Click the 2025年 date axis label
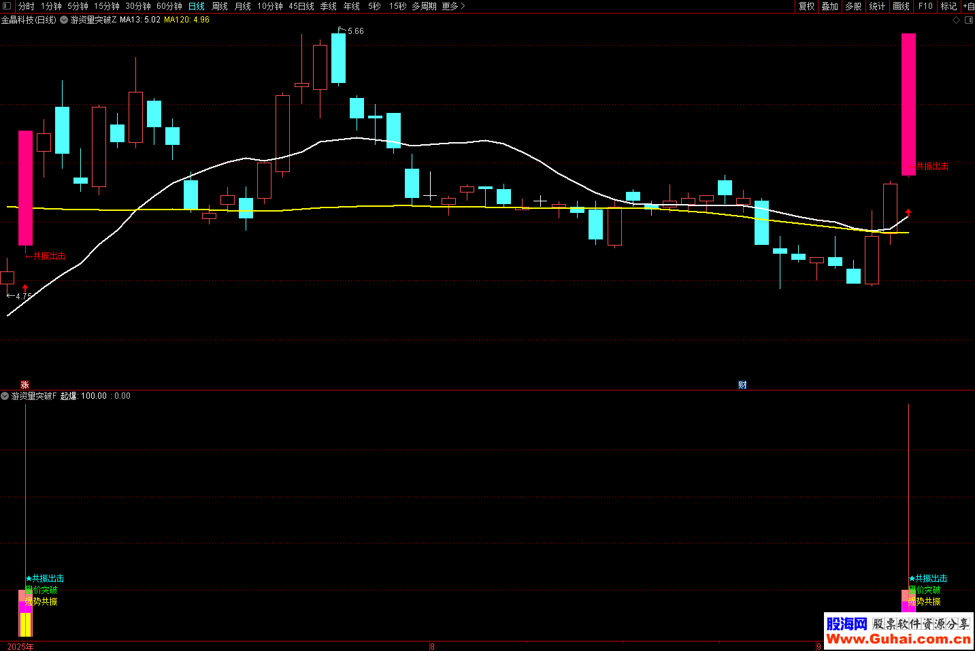 tap(20, 646)
